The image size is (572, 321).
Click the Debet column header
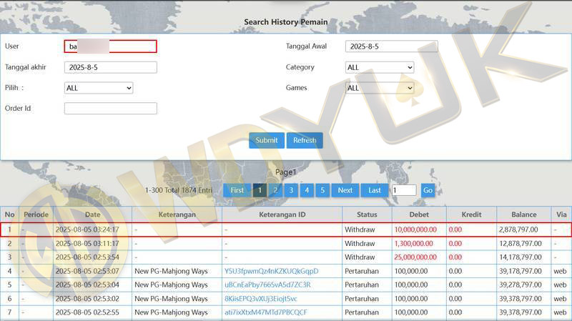pyautogui.click(x=419, y=215)
